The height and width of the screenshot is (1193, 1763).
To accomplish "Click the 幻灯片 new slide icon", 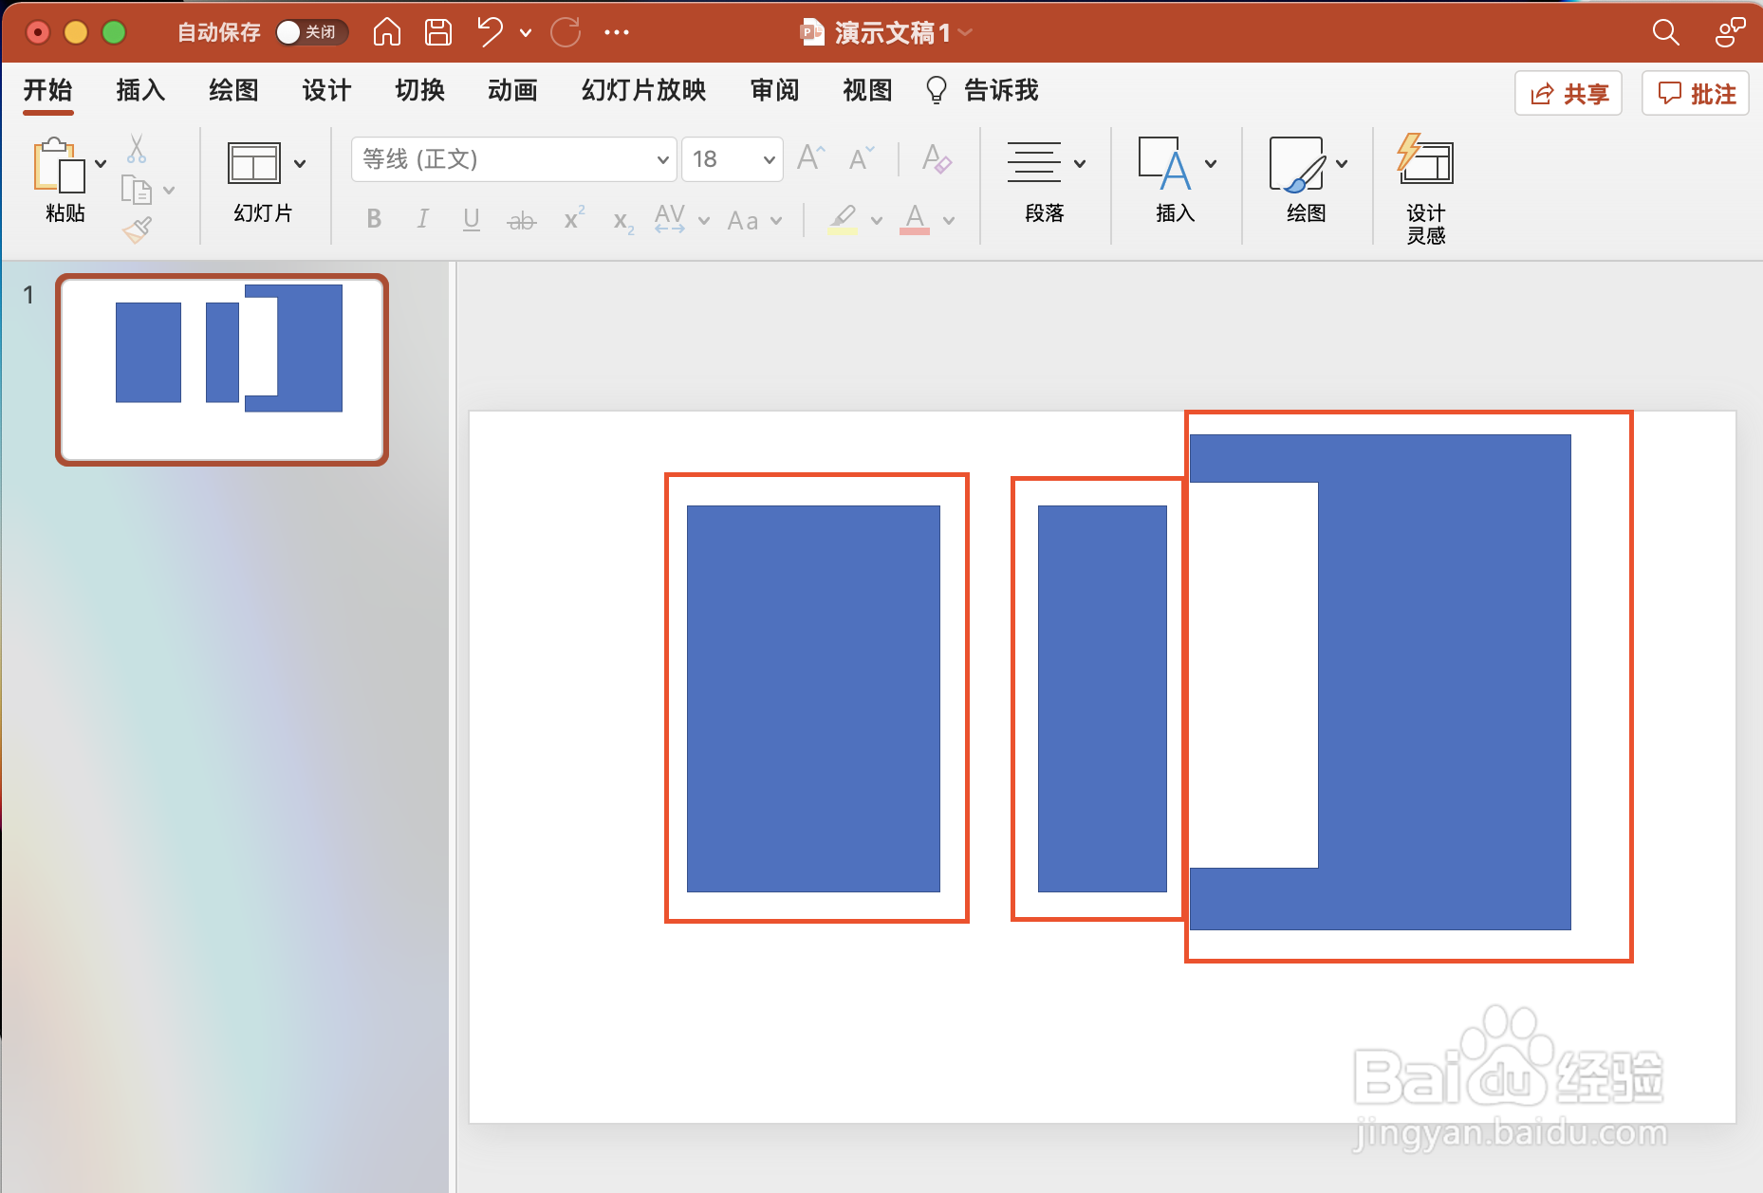I will 254,163.
